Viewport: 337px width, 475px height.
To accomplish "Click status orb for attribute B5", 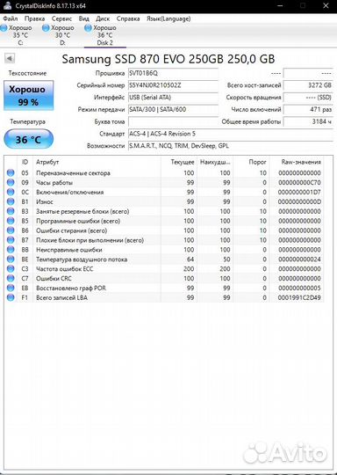I will (11, 221).
